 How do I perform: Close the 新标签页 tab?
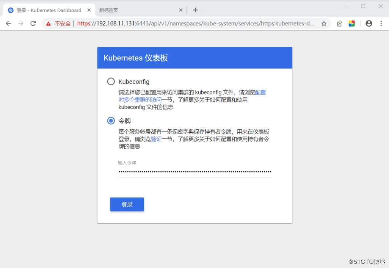pyautogui.click(x=180, y=10)
